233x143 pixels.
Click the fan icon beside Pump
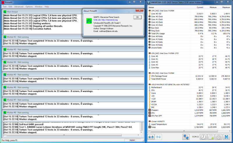pyautogui.click(x=150, y=127)
